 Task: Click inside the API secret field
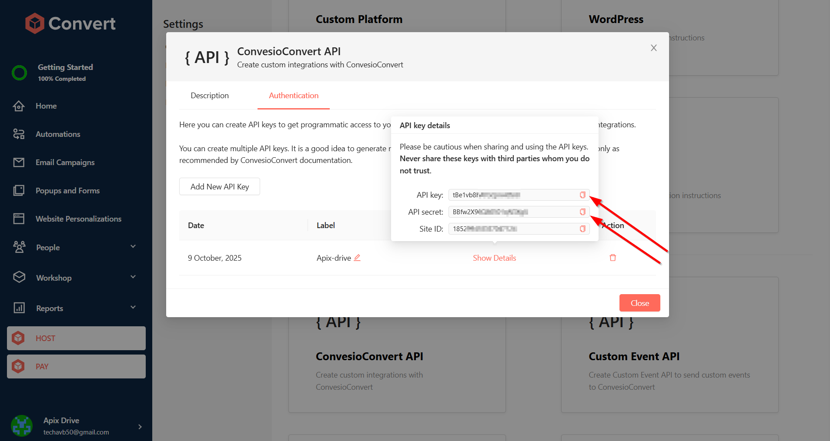point(513,212)
